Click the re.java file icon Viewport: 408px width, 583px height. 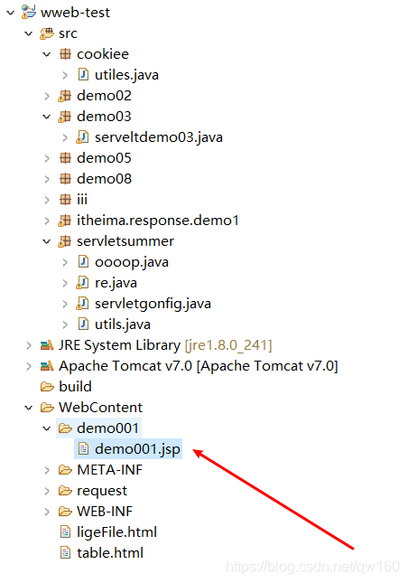pyautogui.click(x=82, y=283)
